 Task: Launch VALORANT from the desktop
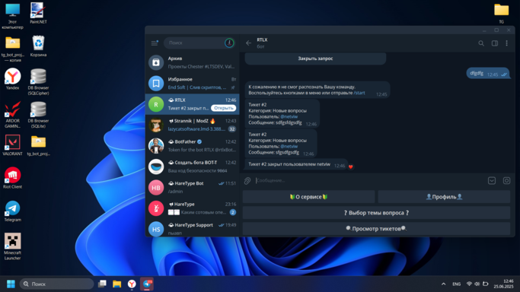tap(13, 145)
